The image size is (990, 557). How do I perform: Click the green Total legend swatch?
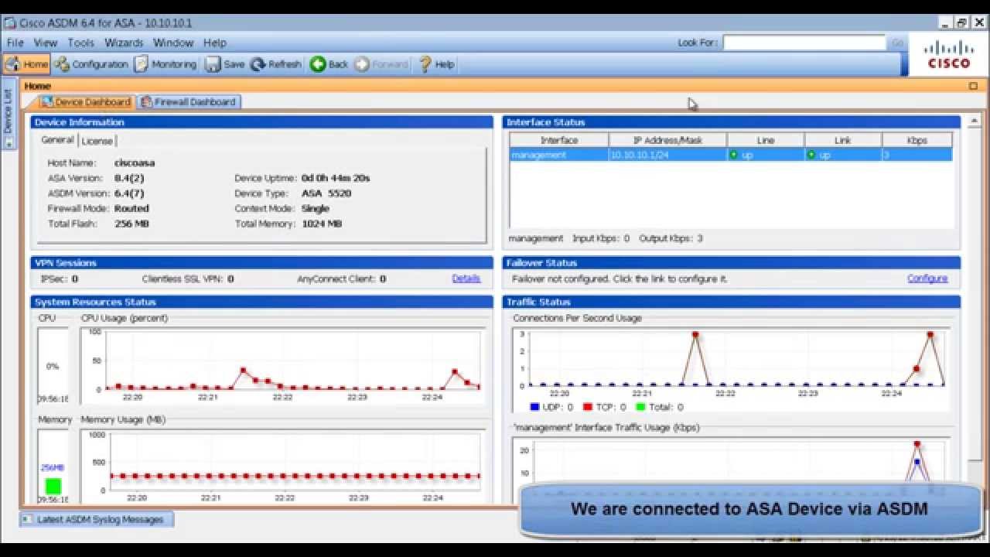[x=640, y=407]
